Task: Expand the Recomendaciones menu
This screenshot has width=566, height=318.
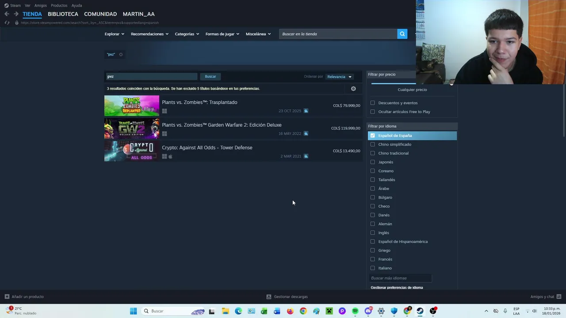Action: 149,34
